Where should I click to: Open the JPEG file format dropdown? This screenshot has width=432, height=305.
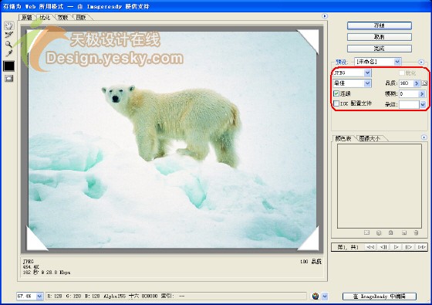[x=352, y=73]
